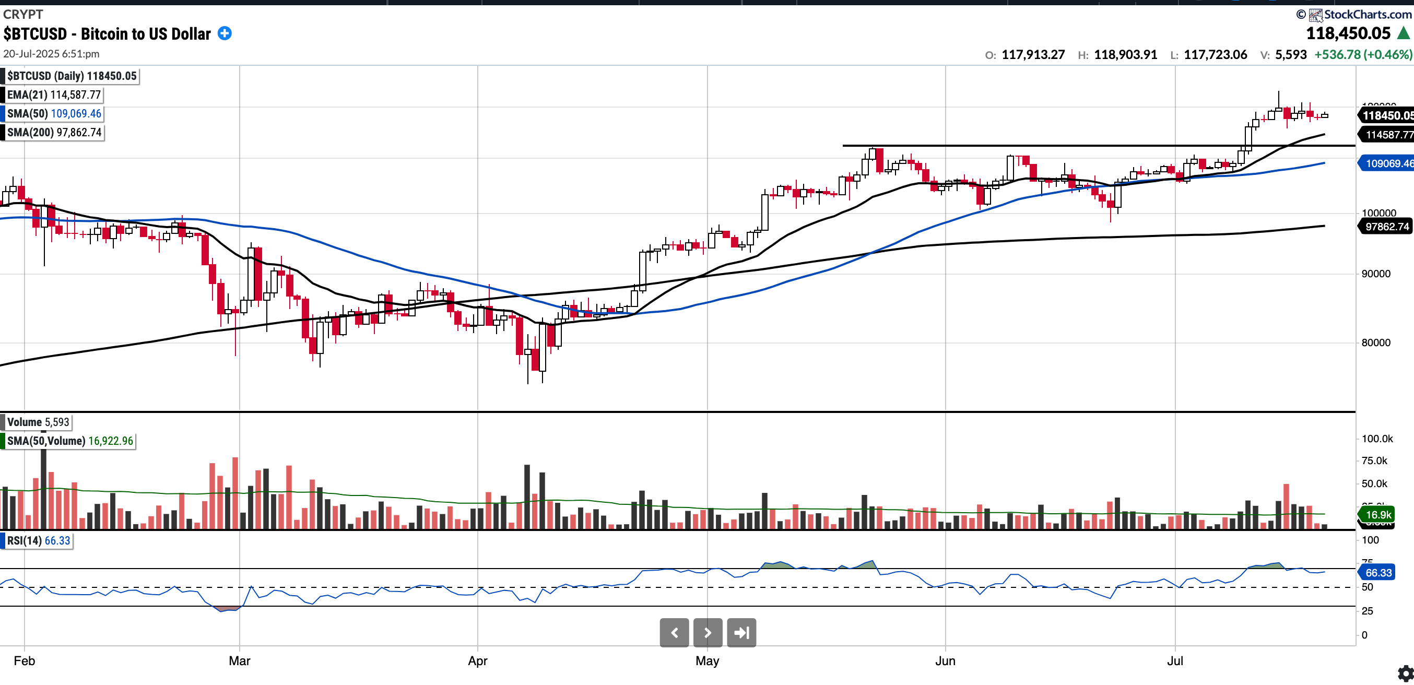Click the StockCharts.com logo icon
Viewport: 1414px width, 685px height.
point(1316,15)
